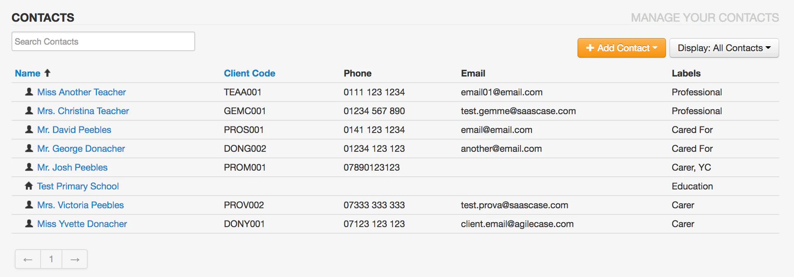
Task: Click the person icon next to Mr. Josh Peebles
Action: [29, 167]
